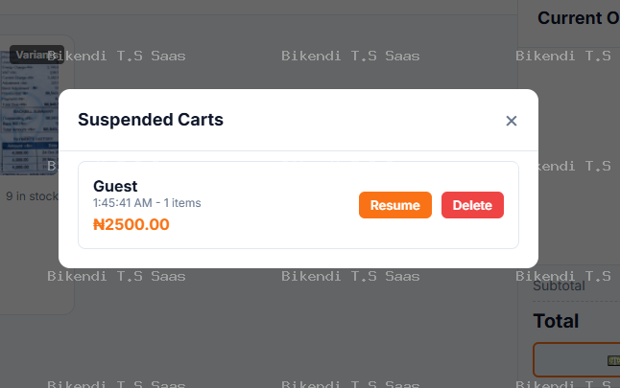The height and width of the screenshot is (388, 620).
Task: Close the Suspended Carts dialog
Action: coord(512,121)
